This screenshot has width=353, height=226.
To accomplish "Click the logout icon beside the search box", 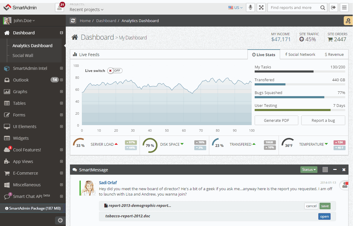I will (x=333, y=7).
